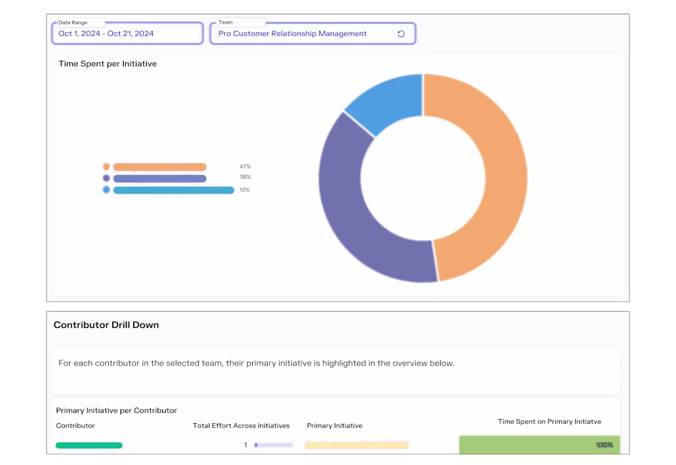676x465 pixels.
Task: Select the yellow Primary Initiative cell
Action: pos(356,445)
